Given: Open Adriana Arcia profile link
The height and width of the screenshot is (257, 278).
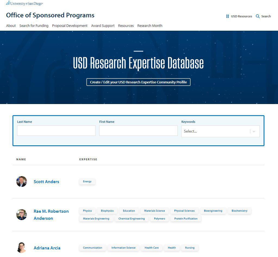Looking at the screenshot, I should click(47, 248).
